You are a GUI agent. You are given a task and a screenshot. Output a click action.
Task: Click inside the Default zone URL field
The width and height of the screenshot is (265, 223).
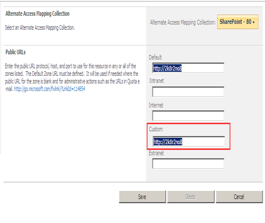[x=188, y=68]
